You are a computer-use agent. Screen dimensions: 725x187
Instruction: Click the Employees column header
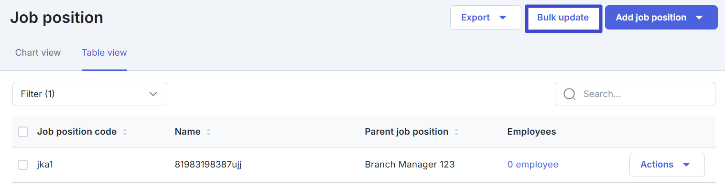click(x=531, y=132)
